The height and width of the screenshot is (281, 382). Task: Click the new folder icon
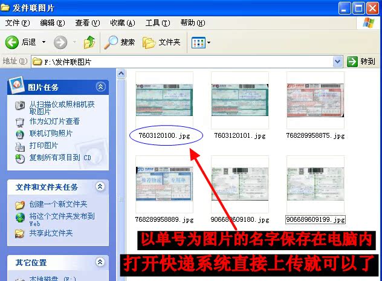(20, 205)
